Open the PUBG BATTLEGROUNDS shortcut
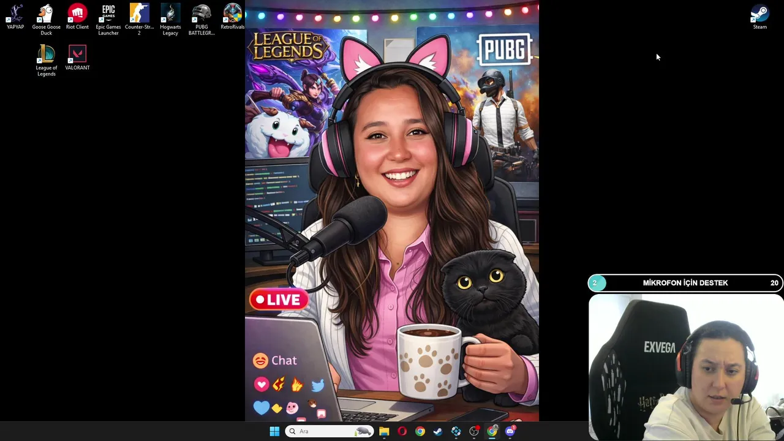 (x=202, y=20)
